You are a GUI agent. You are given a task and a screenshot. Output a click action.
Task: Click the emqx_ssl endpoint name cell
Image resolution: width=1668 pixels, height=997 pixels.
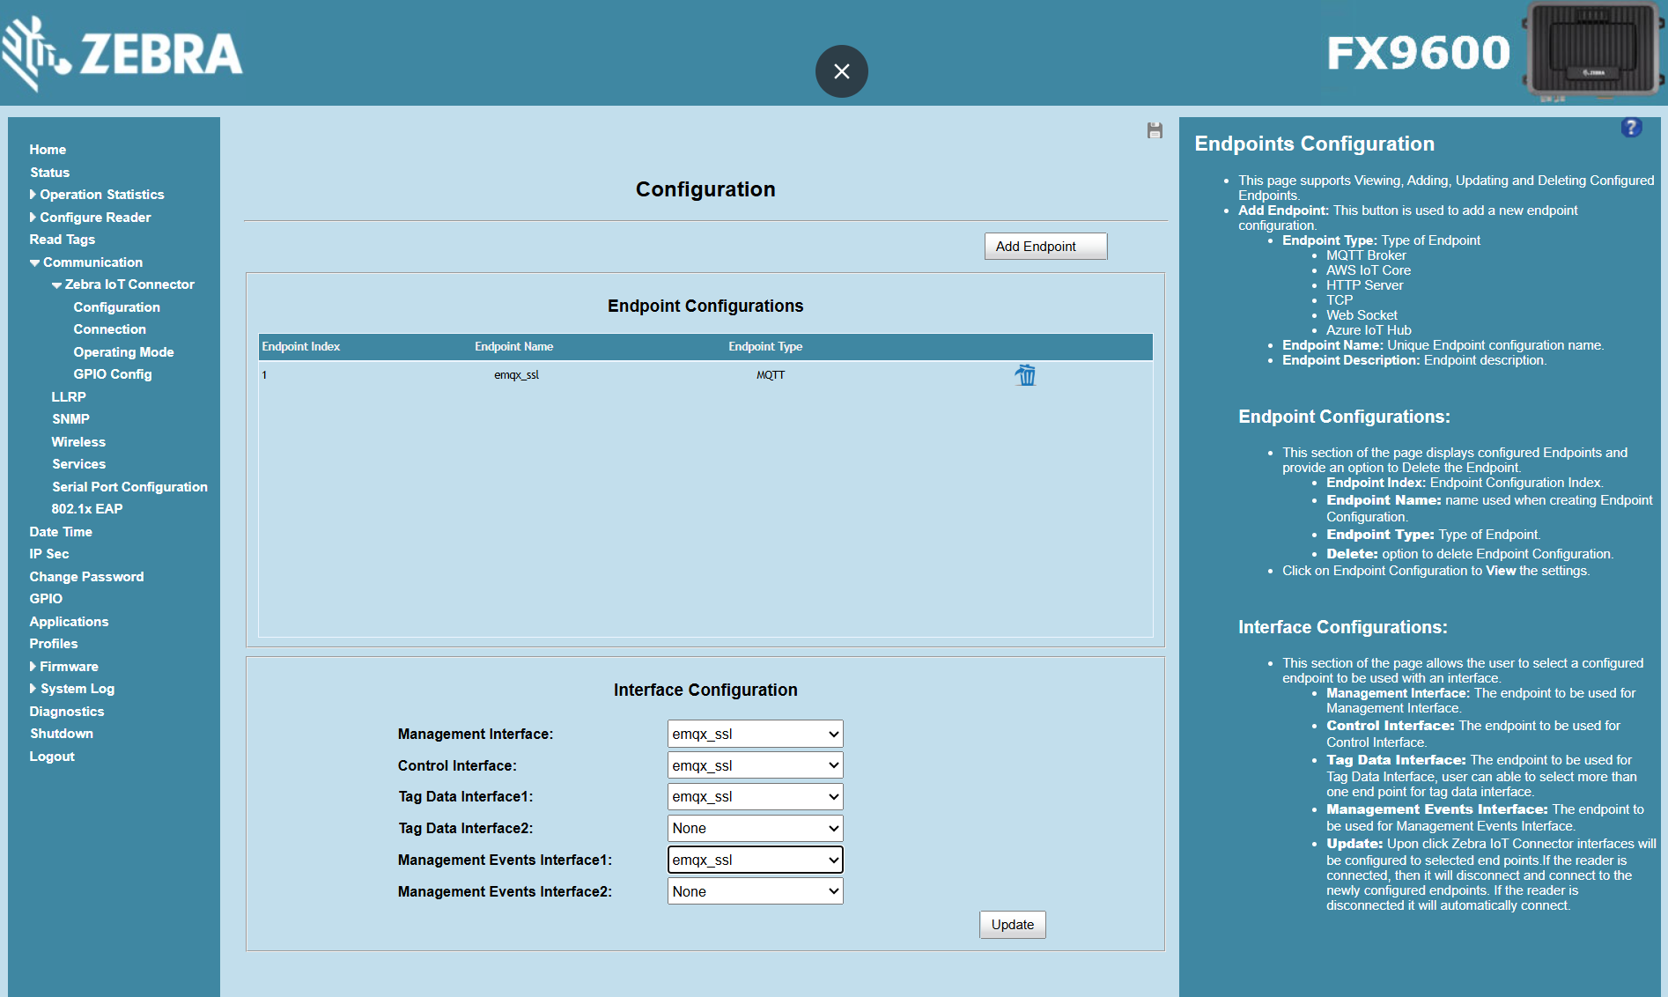(516, 375)
